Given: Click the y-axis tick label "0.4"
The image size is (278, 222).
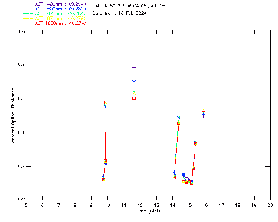Looking at the screenshot, I should tap(21, 132).
